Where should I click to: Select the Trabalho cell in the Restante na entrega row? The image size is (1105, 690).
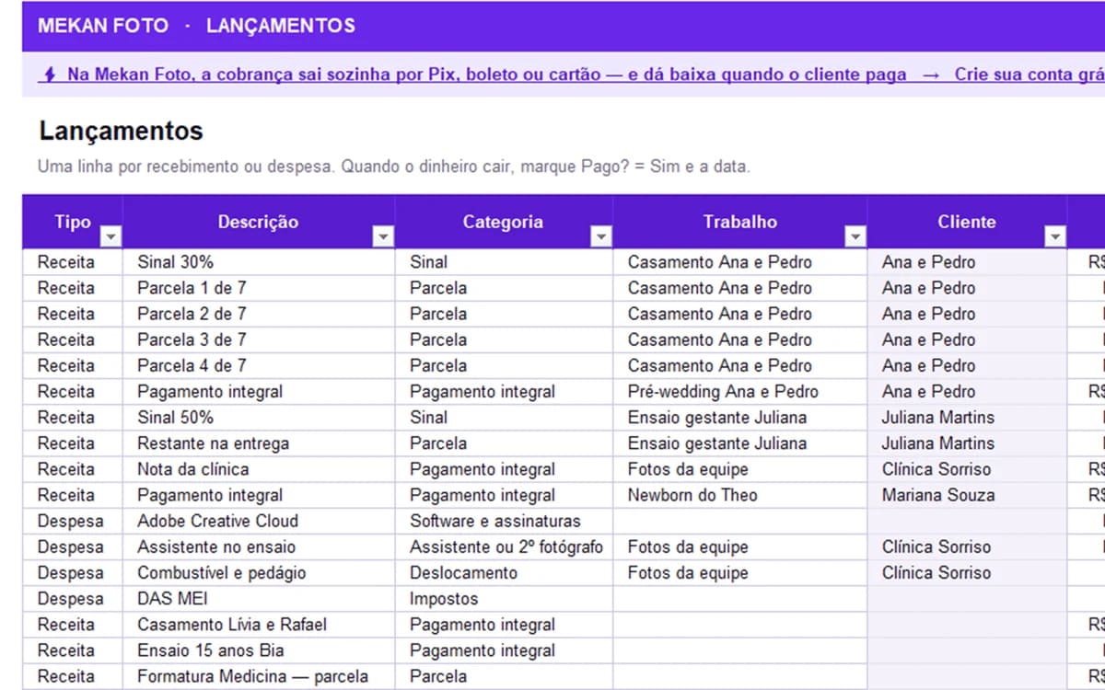[x=740, y=443]
